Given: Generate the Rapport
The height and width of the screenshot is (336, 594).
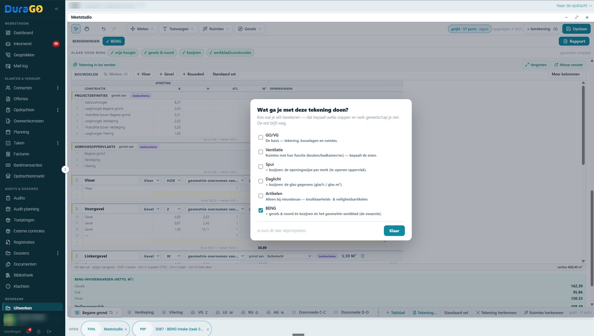Looking at the screenshot, I should coord(574,41).
